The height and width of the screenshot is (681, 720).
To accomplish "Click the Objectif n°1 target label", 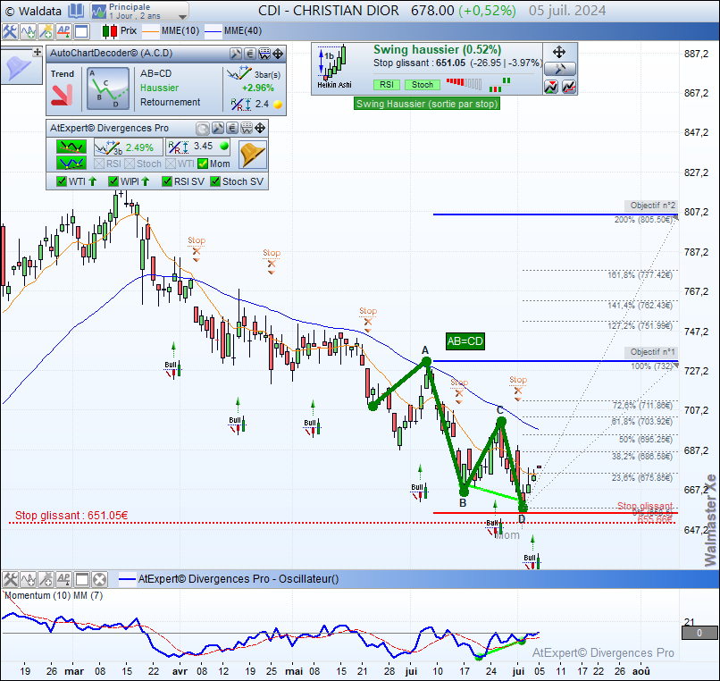I will [x=651, y=352].
